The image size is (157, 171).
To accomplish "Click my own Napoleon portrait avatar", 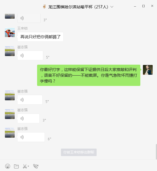I will point(148,70).
